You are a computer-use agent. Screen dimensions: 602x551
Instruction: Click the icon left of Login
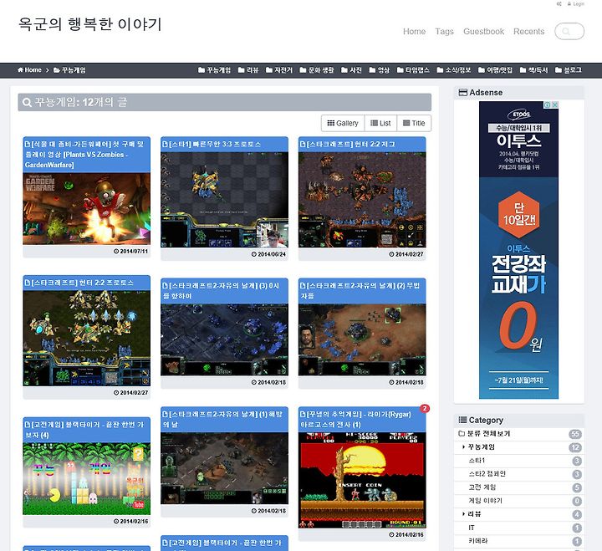click(559, 4)
